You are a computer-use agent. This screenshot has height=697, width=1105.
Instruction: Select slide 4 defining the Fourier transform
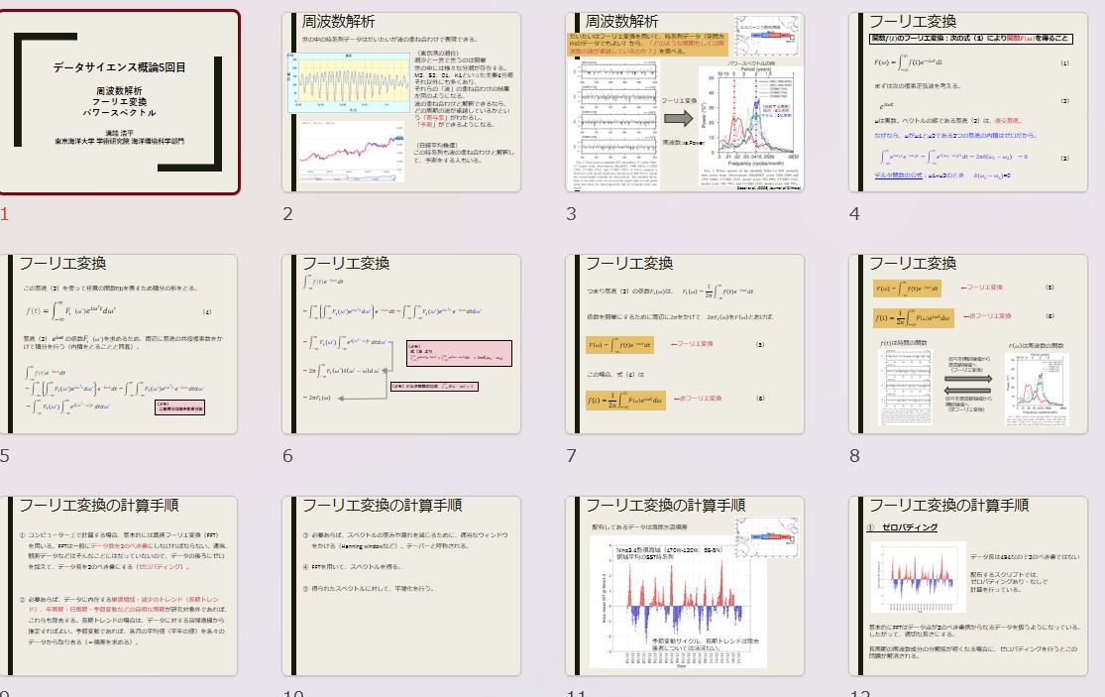coord(967,102)
